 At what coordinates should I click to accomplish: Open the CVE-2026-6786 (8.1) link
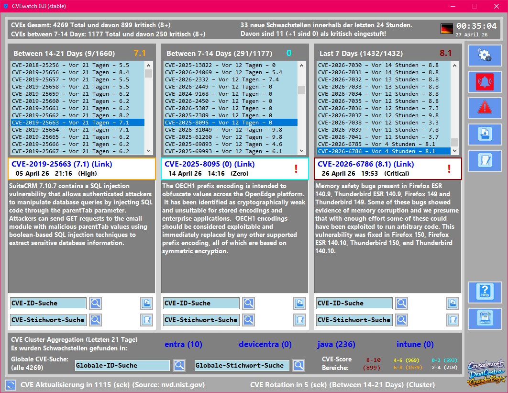[x=366, y=164]
